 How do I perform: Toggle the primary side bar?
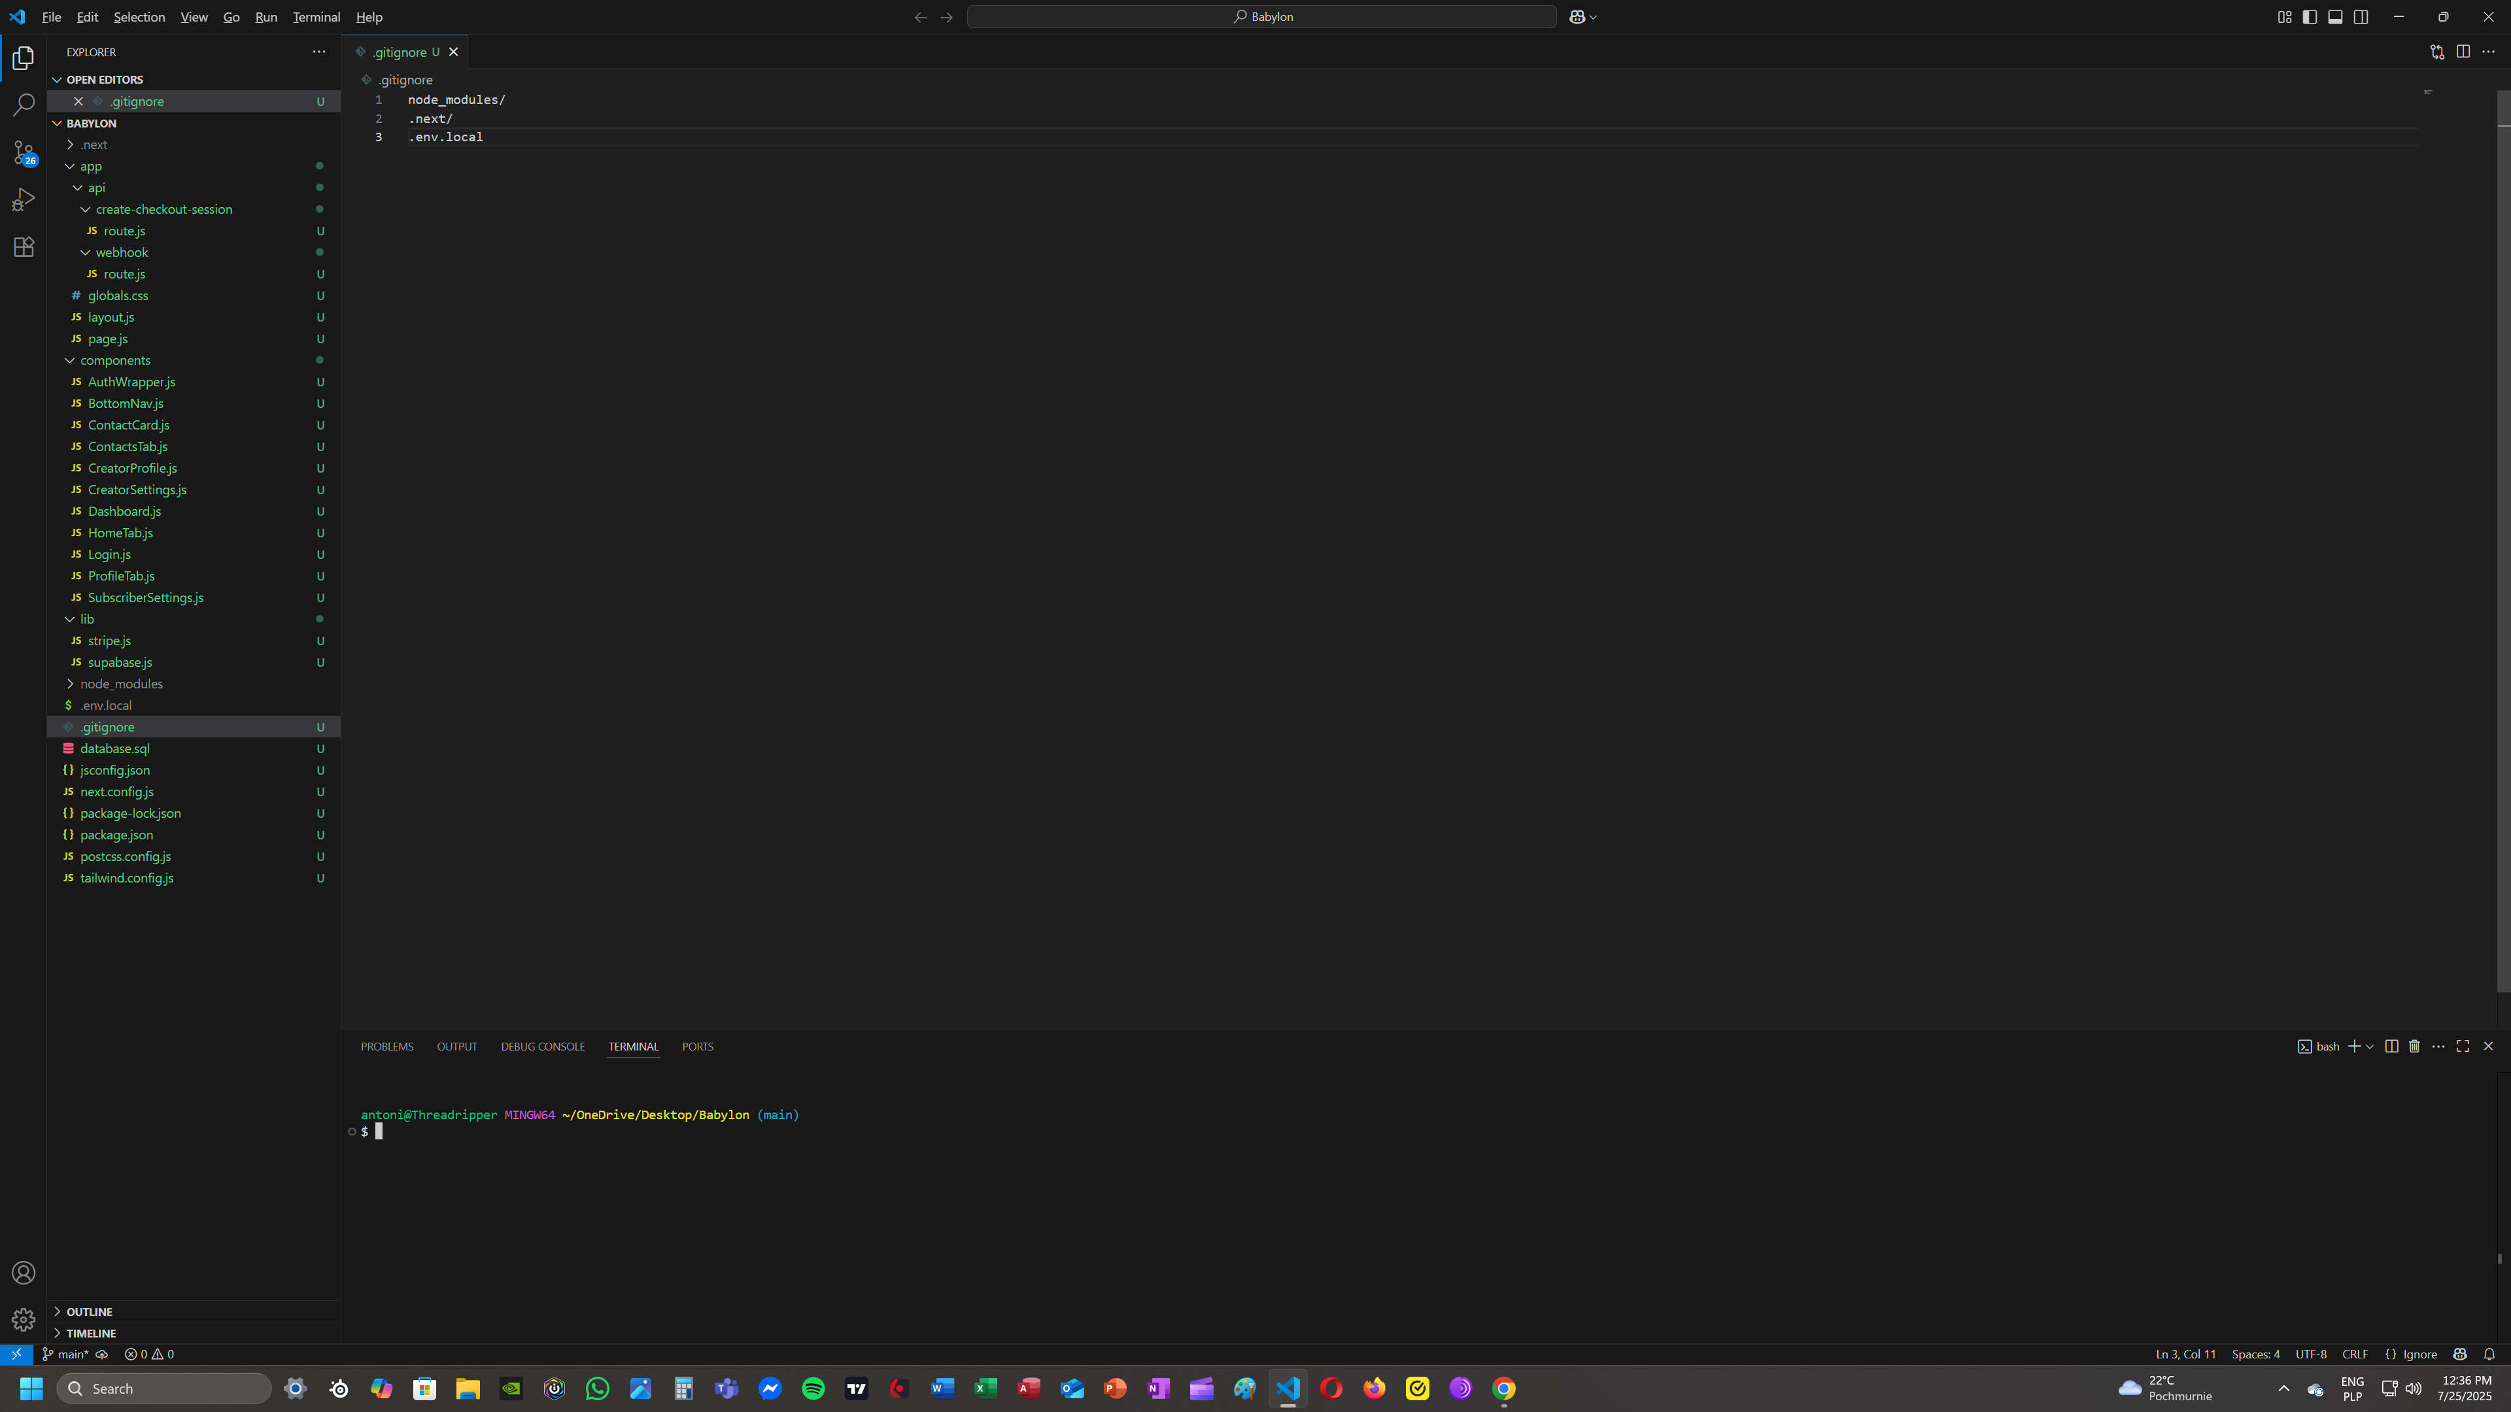pyautogui.click(x=2309, y=16)
